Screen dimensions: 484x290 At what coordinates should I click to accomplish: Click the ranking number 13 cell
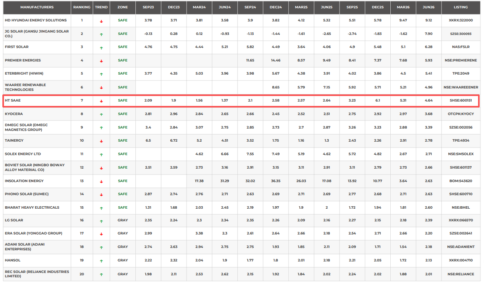coord(82,181)
